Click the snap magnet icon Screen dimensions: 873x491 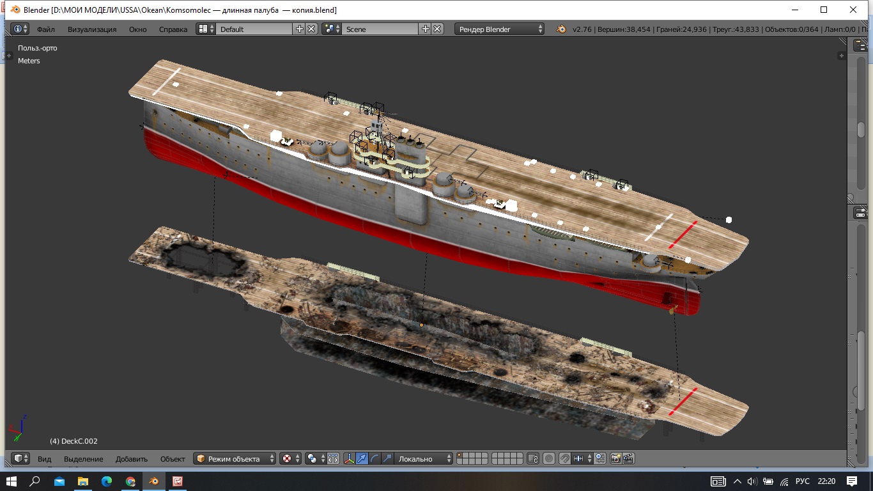[x=565, y=459]
